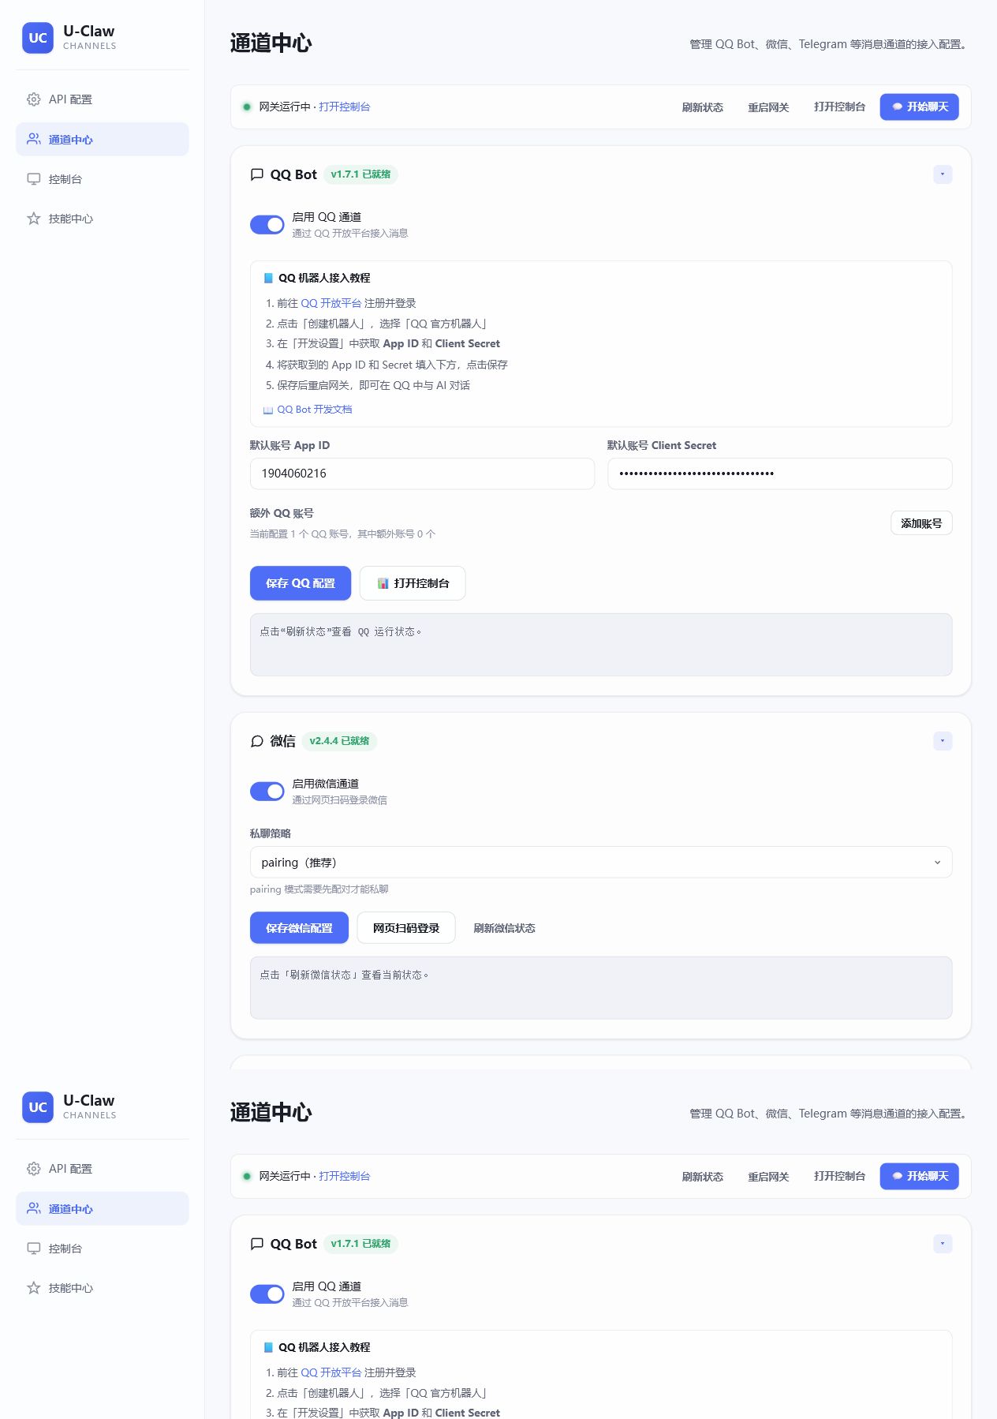
Task: Click the 保存微信配置 button
Action: [x=299, y=928]
